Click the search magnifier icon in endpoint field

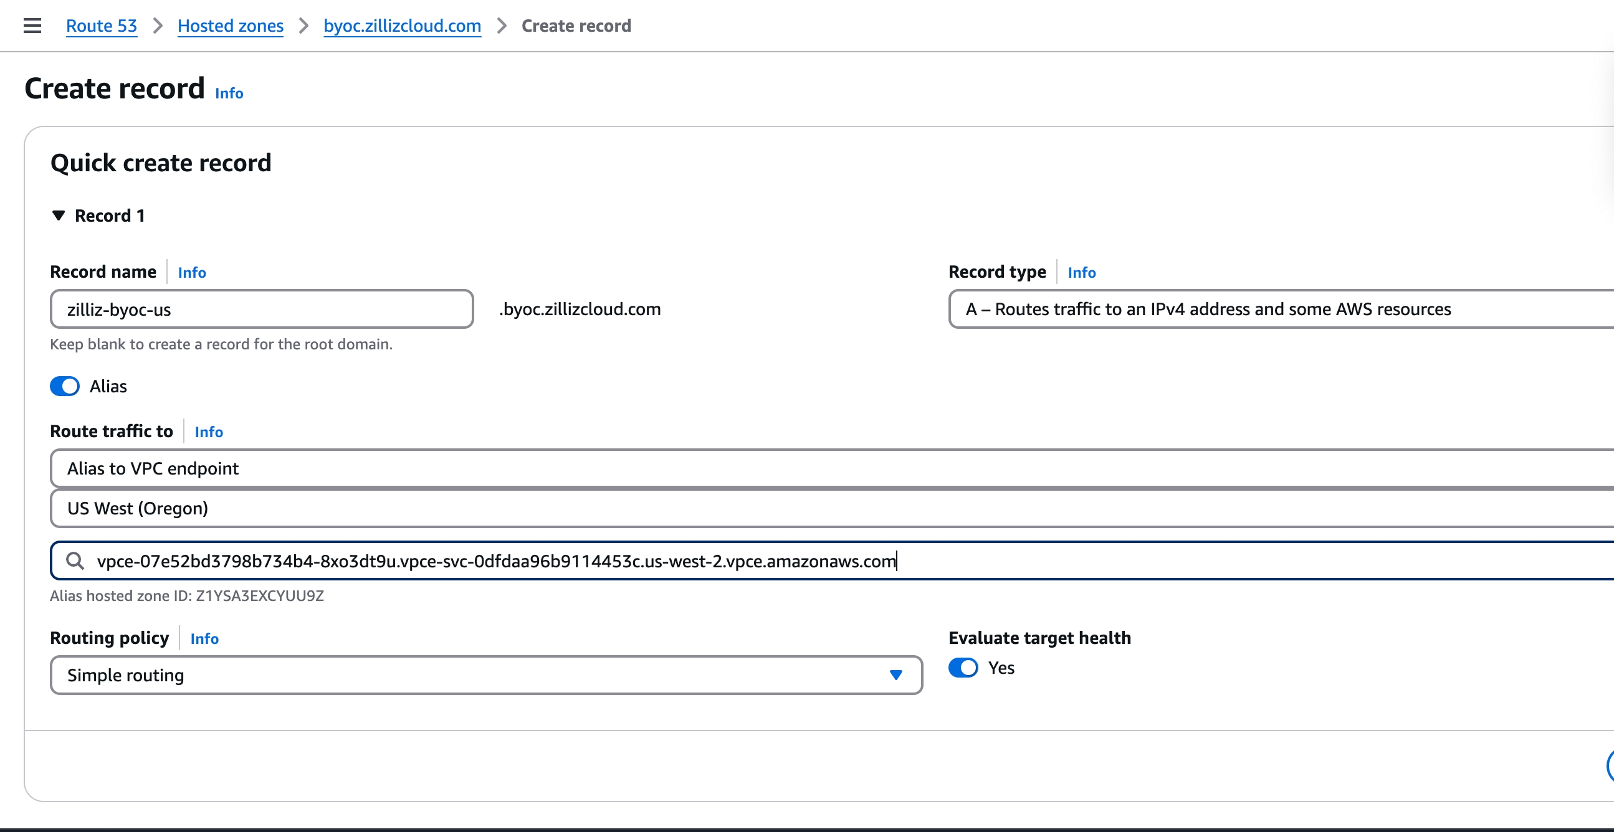pyautogui.click(x=75, y=561)
